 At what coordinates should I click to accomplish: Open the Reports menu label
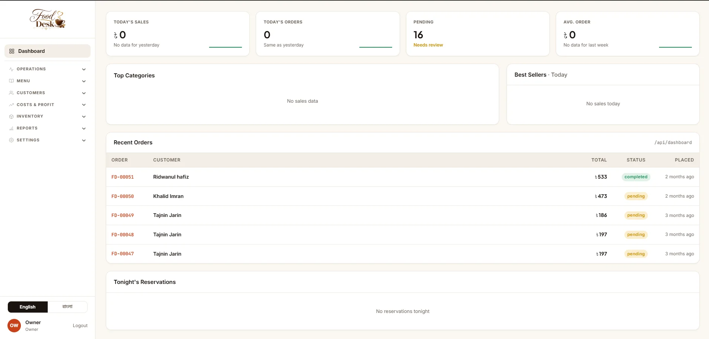click(27, 128)
